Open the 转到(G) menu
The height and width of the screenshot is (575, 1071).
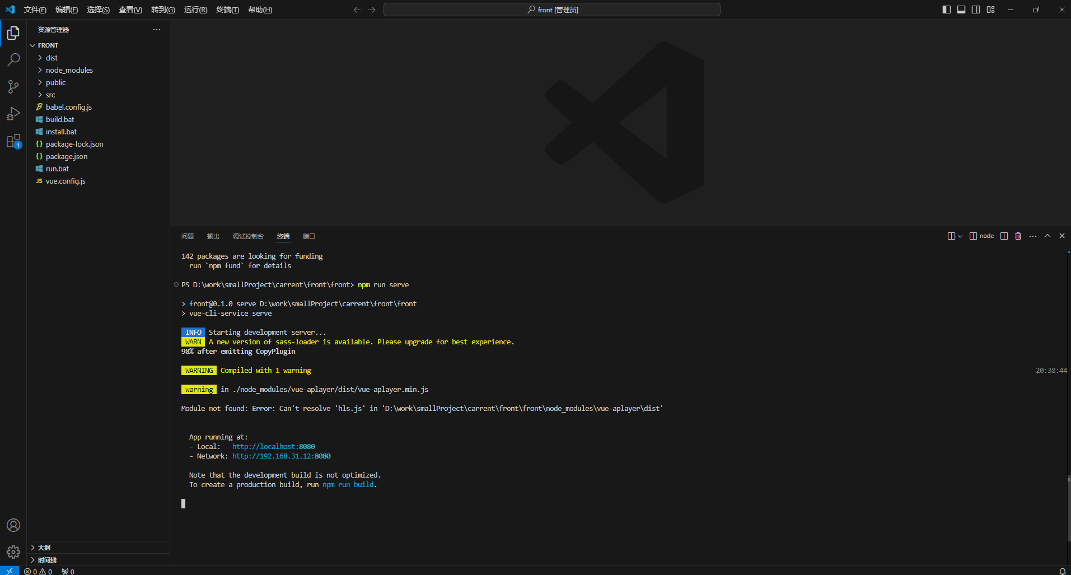point(163,10)
